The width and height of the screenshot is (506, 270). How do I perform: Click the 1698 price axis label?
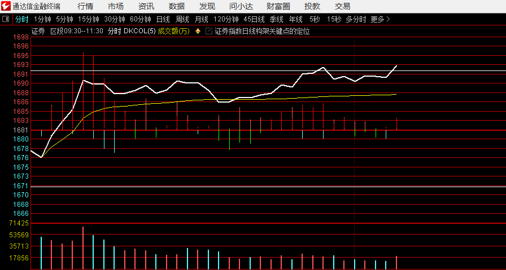21,37
